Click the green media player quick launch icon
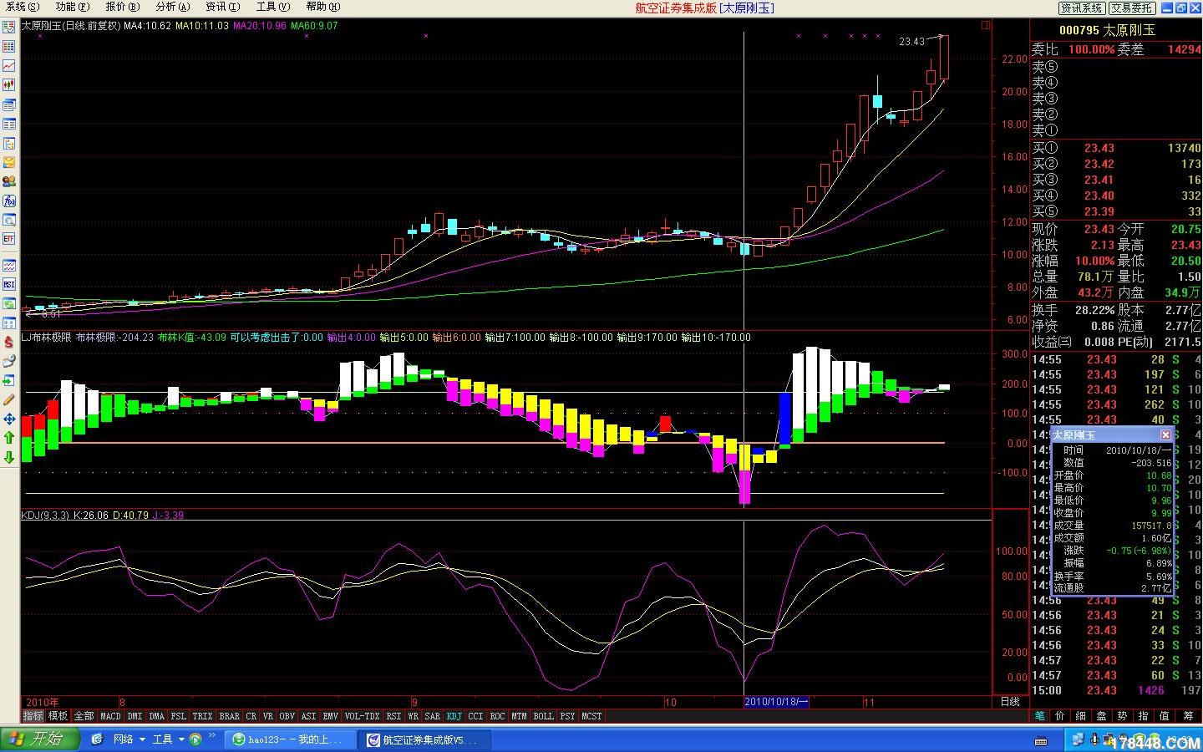 pyautogui.click(x=195, y=739)
